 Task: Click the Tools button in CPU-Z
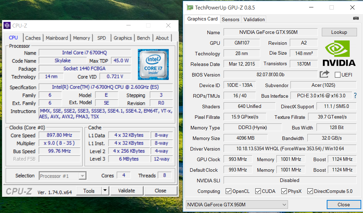89,191
